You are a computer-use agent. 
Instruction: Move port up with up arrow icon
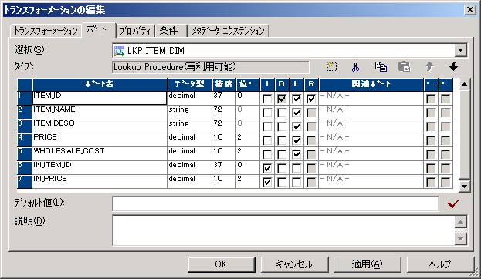pos(429,66)
